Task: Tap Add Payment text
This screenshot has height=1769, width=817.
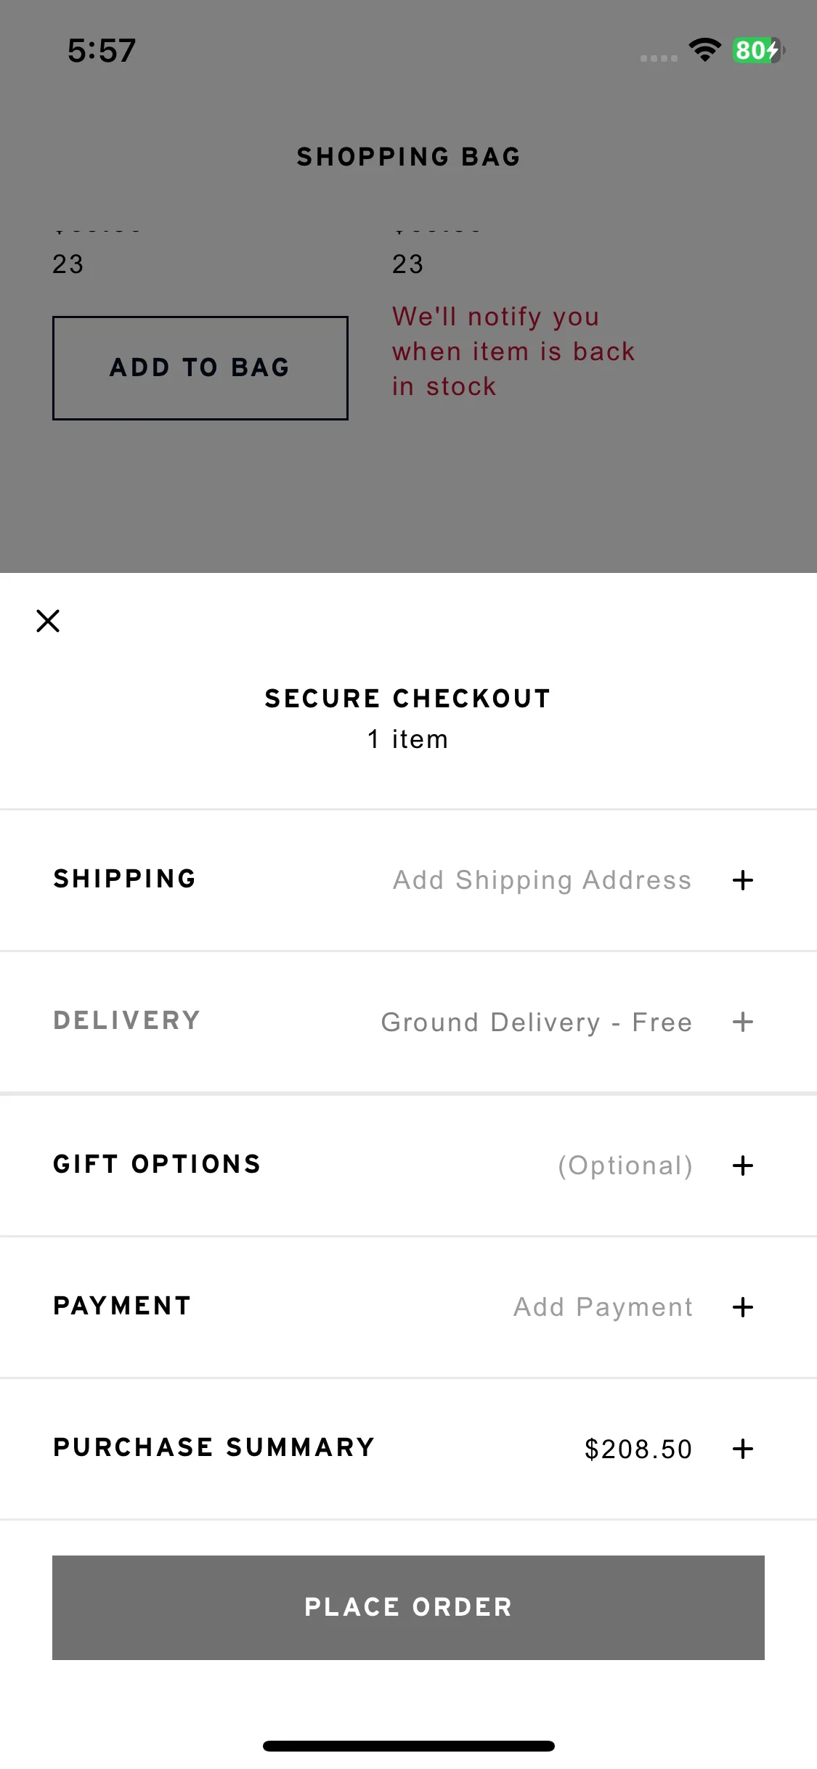Action: [603, 1307]
